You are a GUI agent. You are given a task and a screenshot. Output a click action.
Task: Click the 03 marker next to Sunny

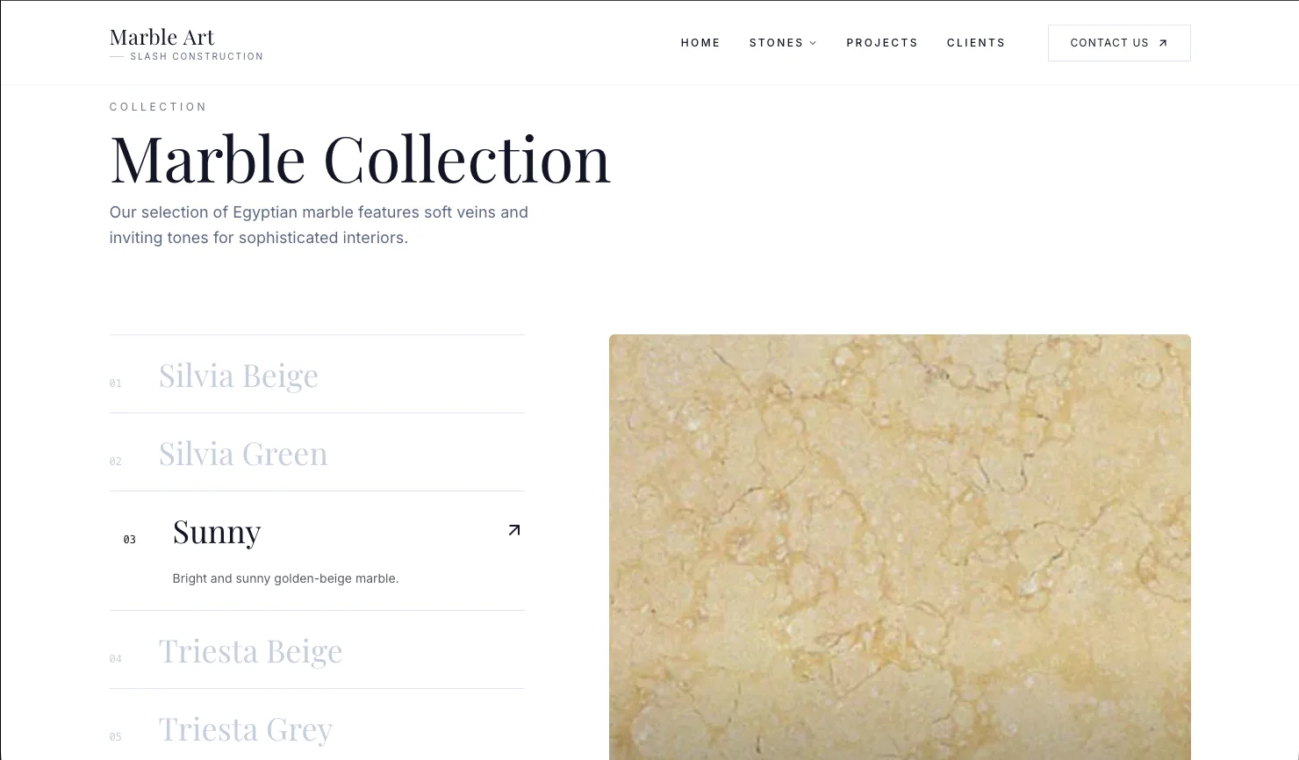pyautogui.click(x=130, y=540)
